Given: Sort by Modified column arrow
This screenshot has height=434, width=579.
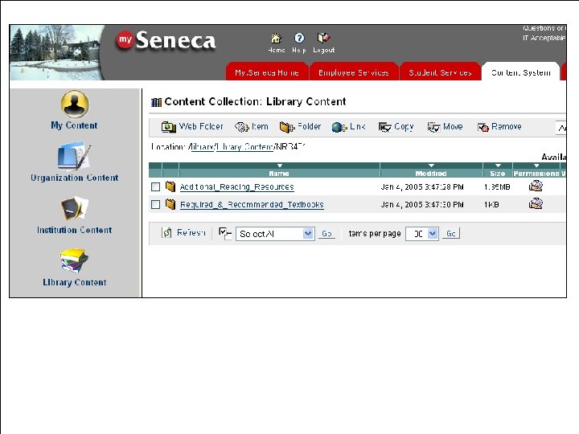Looking at the screenshot, I should (431, 166).
